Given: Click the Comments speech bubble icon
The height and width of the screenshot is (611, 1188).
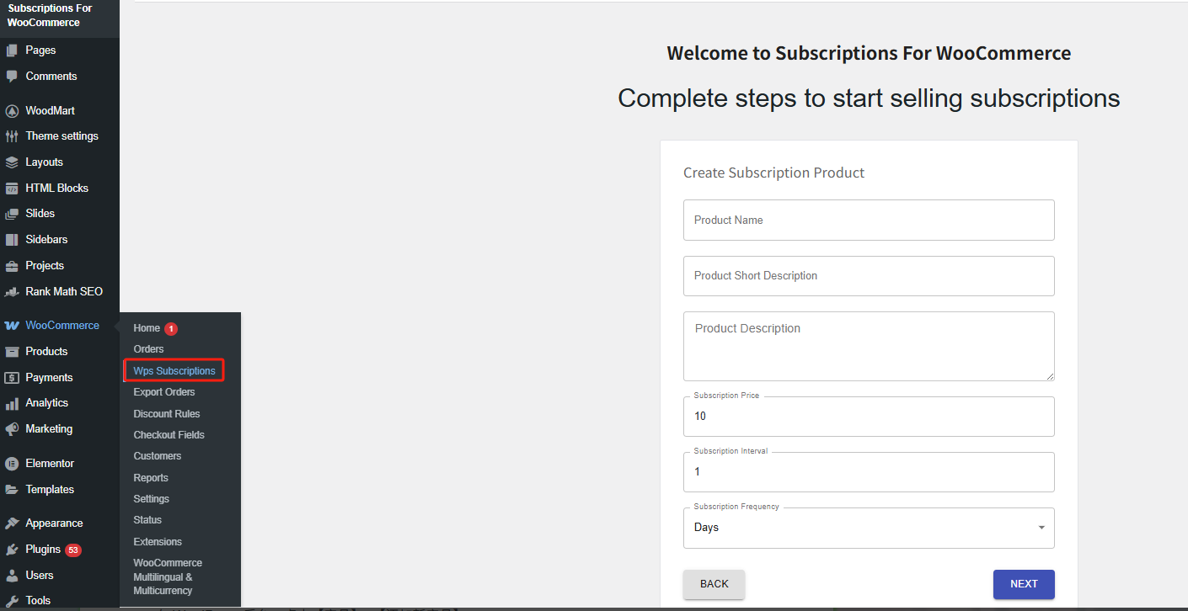Looking at the screenshot, I should (12, 77).
